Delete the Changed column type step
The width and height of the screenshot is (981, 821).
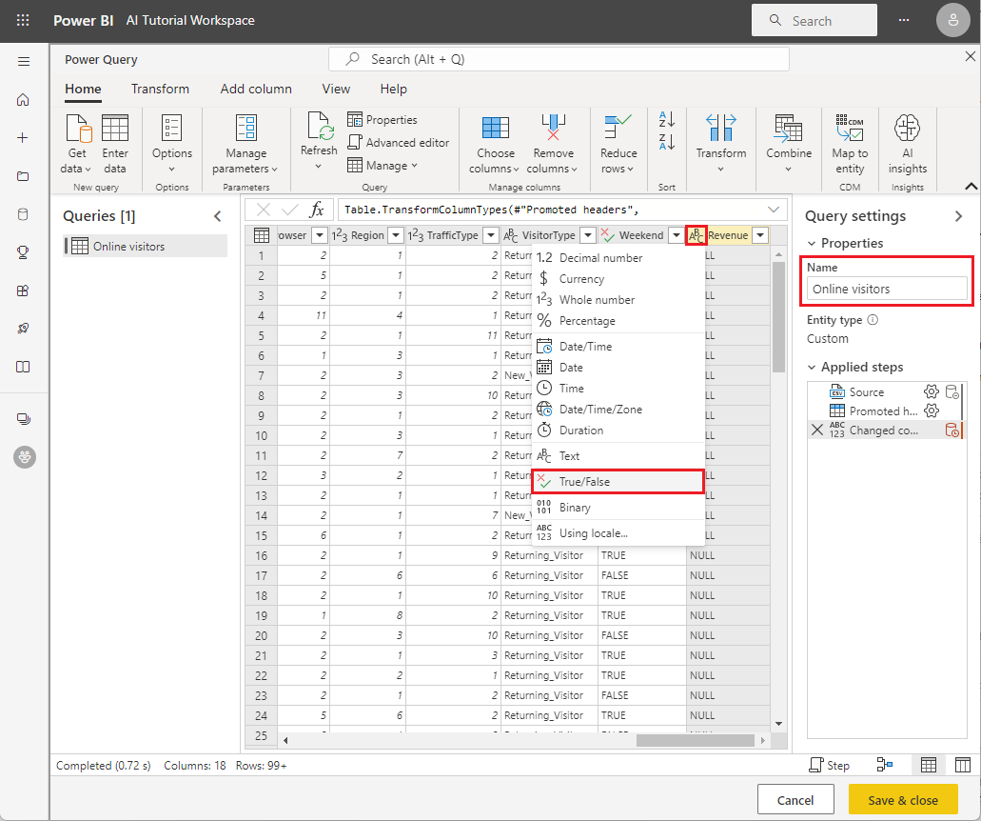pyautogui.click(x=817, y=430)
